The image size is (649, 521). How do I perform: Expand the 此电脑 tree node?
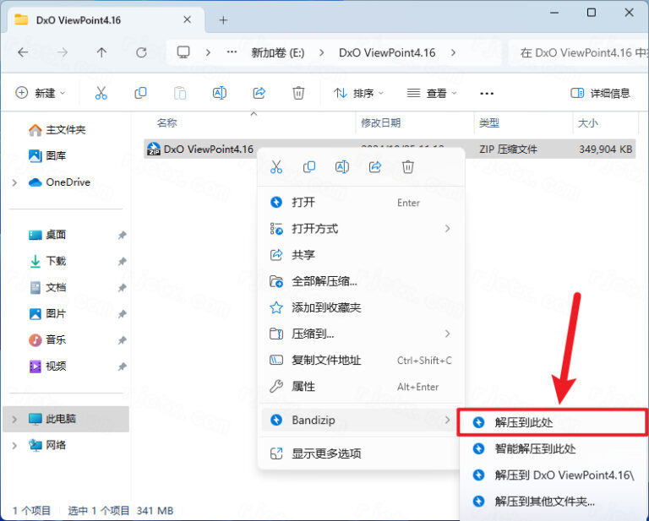point(14,419)
